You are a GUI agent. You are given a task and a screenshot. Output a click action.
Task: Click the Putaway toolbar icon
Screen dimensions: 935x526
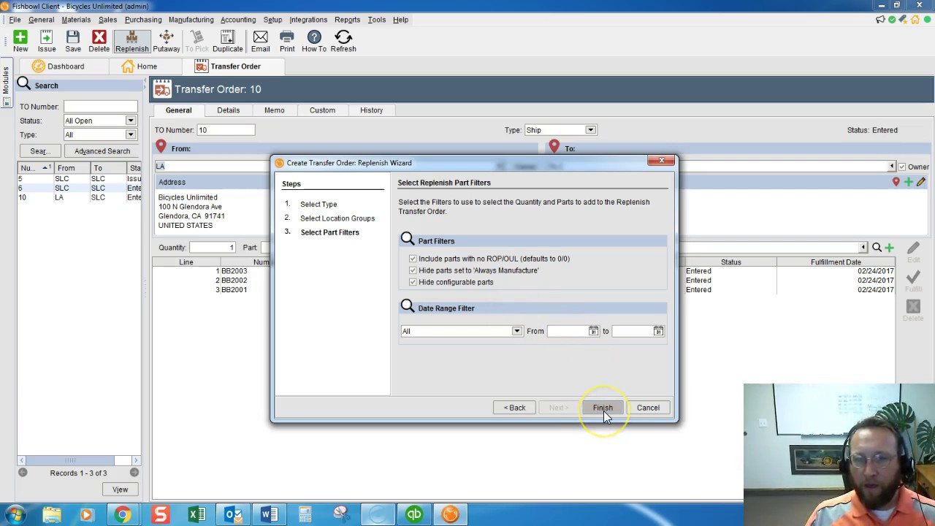click(167, 41)
